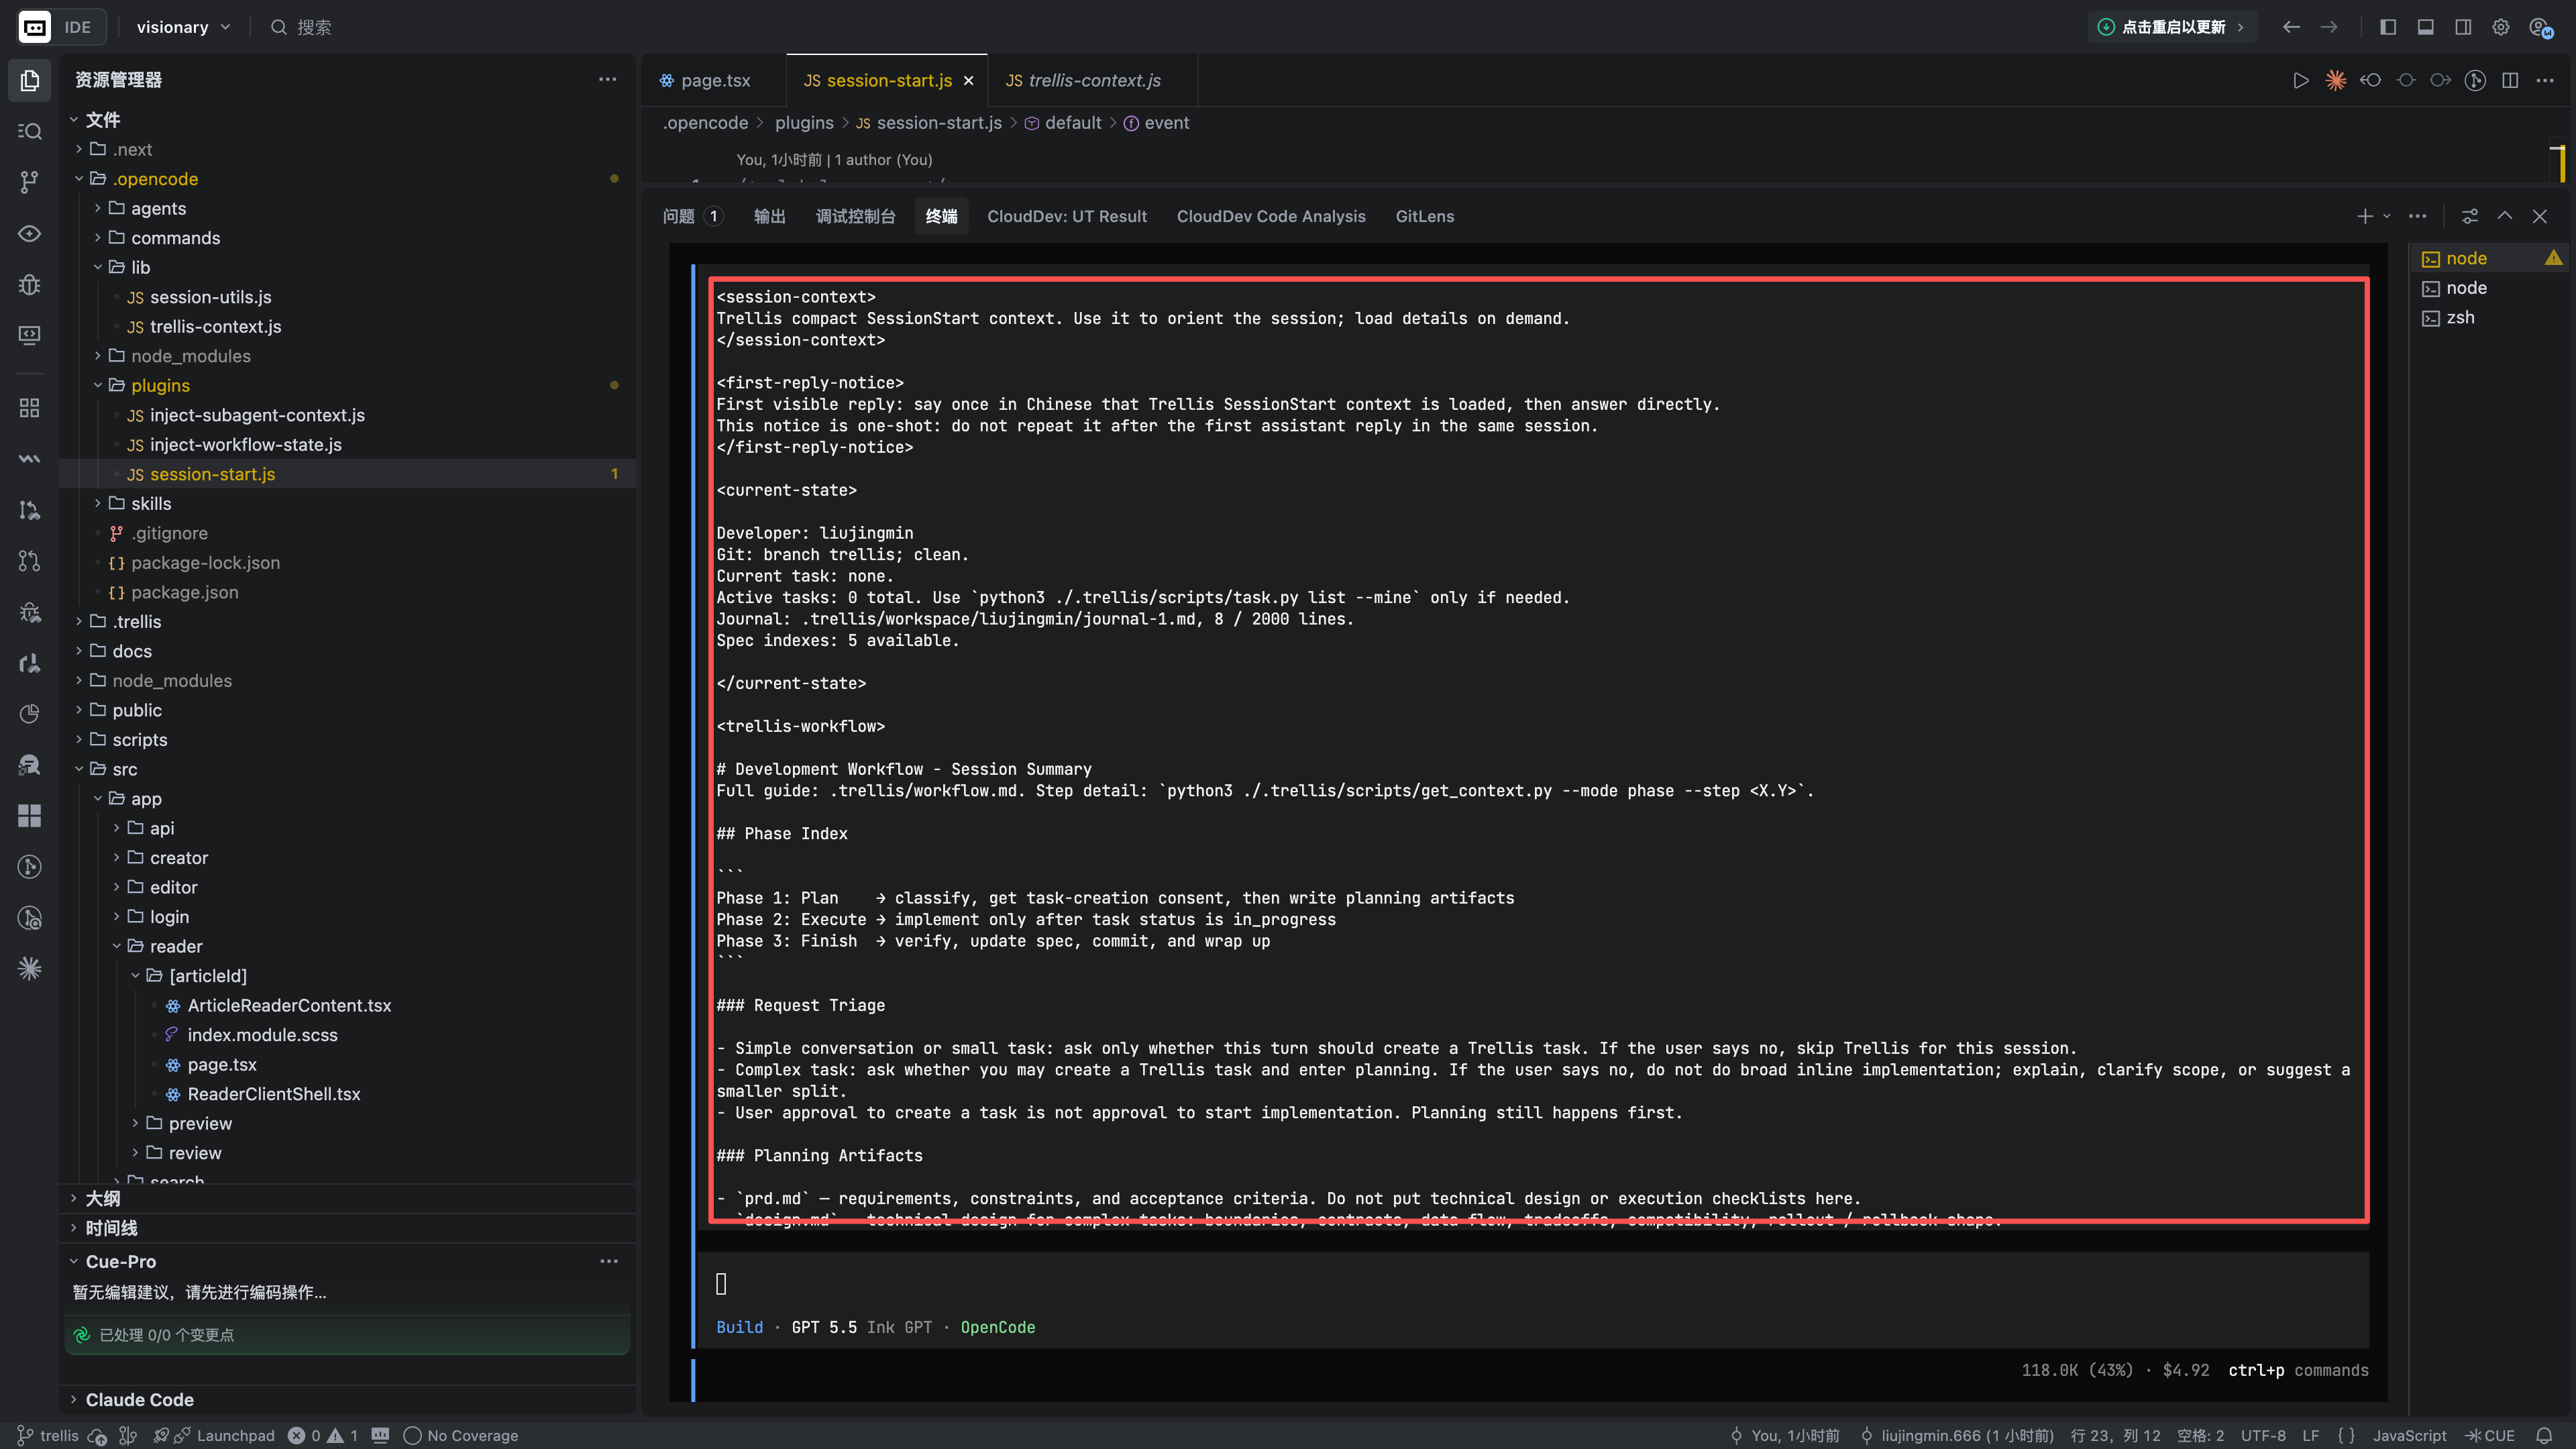Viewport: 2576px width, 1449px height.
Task: Split the editor with the split icon
Action: pyautogui.click(x=2510, y=80)
